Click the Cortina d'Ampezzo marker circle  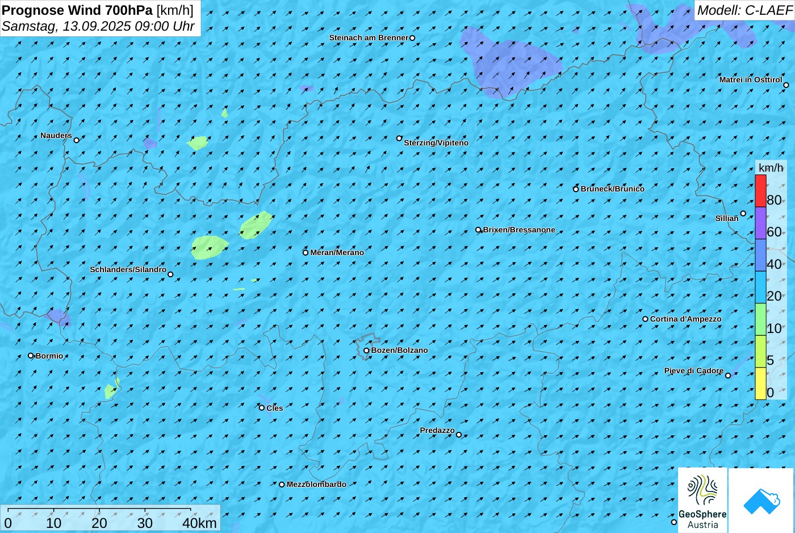pos(645,319)
